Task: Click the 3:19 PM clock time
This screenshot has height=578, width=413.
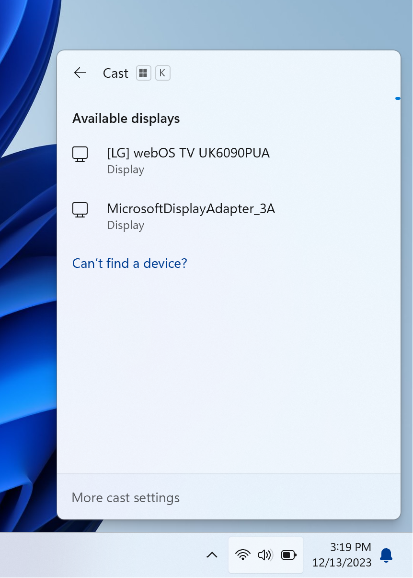Action: coord(351,547)
